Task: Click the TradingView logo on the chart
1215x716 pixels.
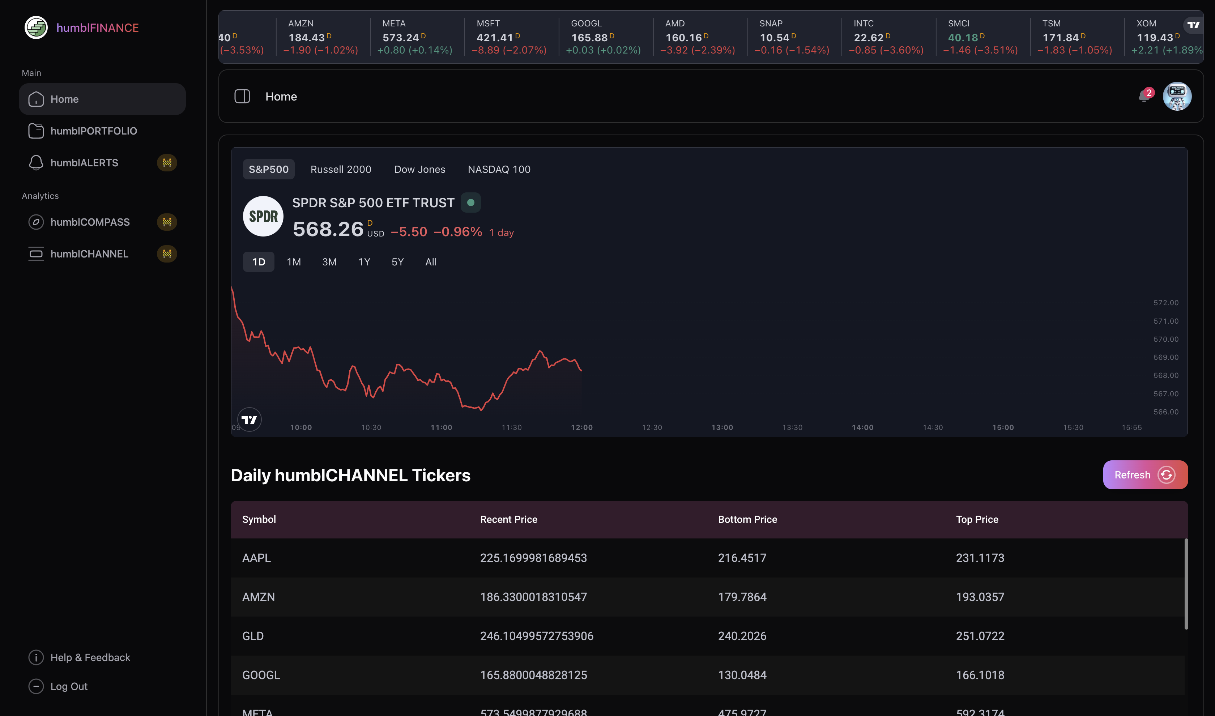Action: (x=250, y=419)
